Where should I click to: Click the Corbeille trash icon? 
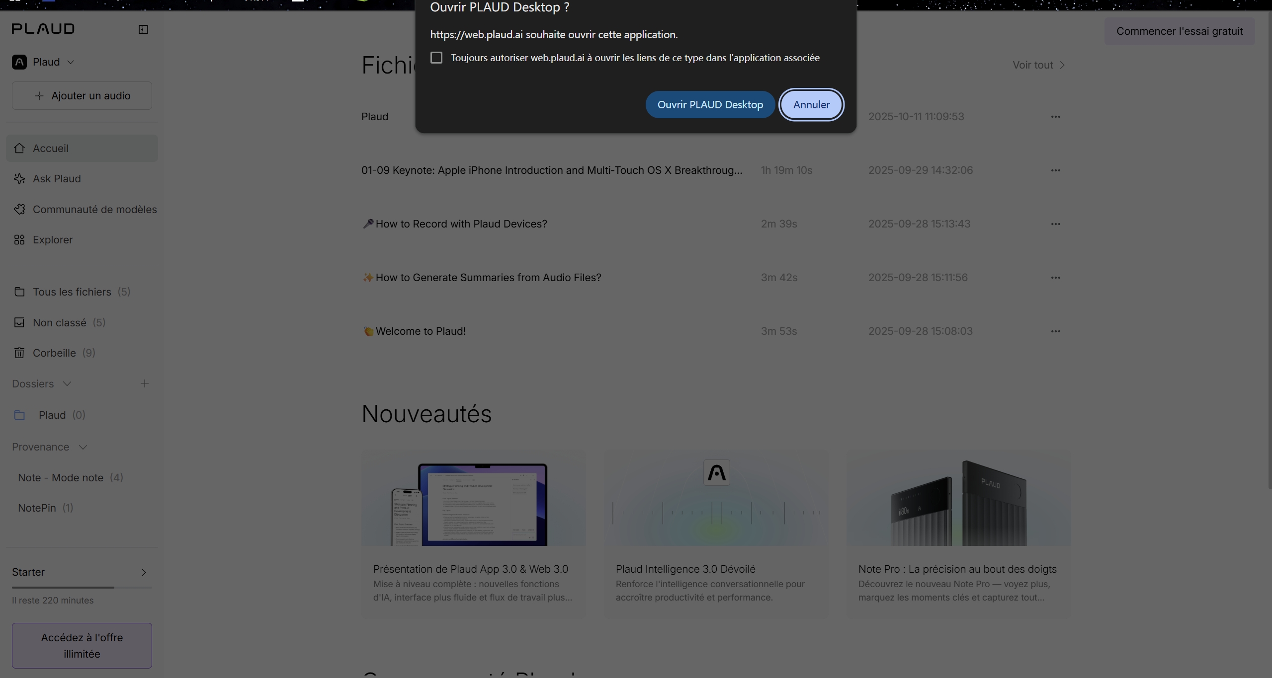click(x=19, y=353)
